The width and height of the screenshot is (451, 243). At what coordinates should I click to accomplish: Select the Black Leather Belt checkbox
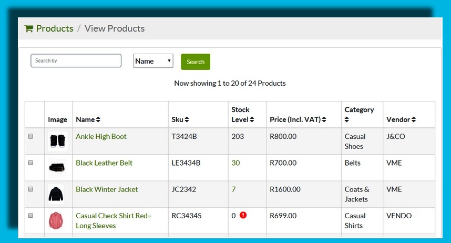click(x=30, y=163)
